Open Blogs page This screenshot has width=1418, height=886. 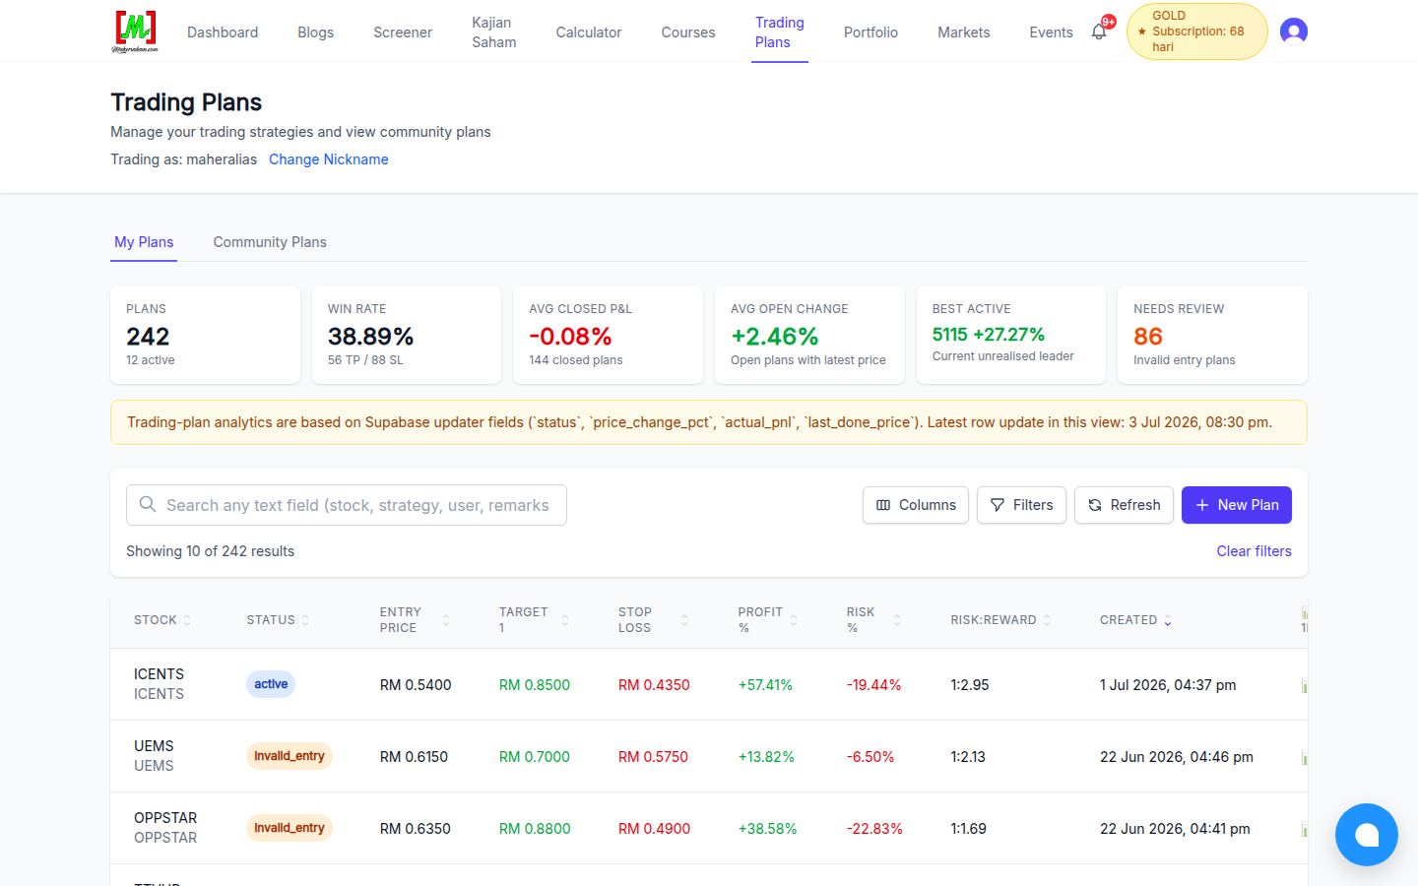(316, 32)
